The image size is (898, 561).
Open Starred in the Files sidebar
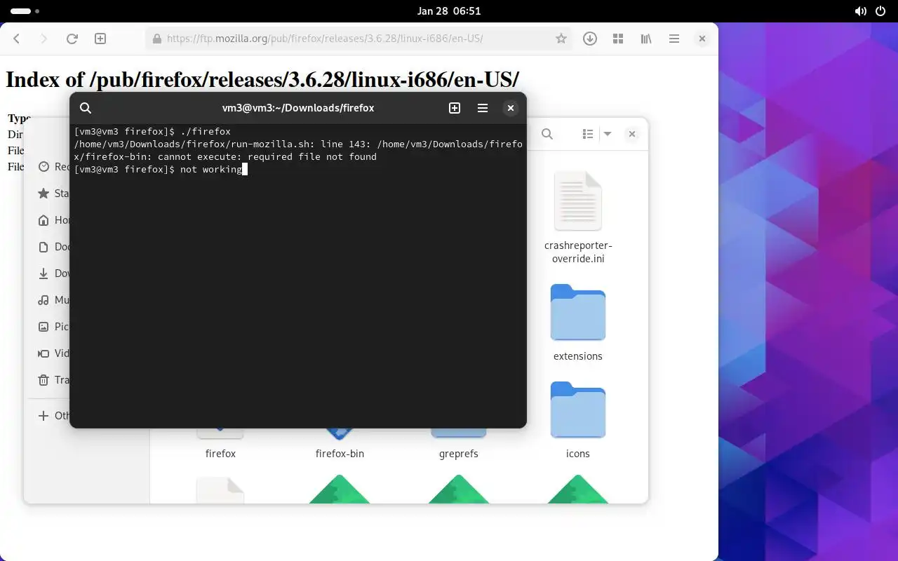click(x=53, y=194)
